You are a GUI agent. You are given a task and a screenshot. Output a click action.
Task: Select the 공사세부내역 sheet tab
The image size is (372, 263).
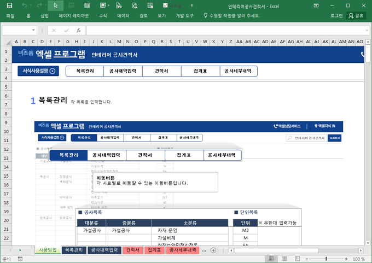183,250
